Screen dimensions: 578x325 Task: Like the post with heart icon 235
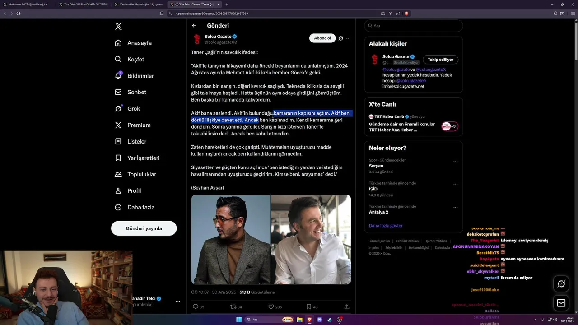point(271,306)
